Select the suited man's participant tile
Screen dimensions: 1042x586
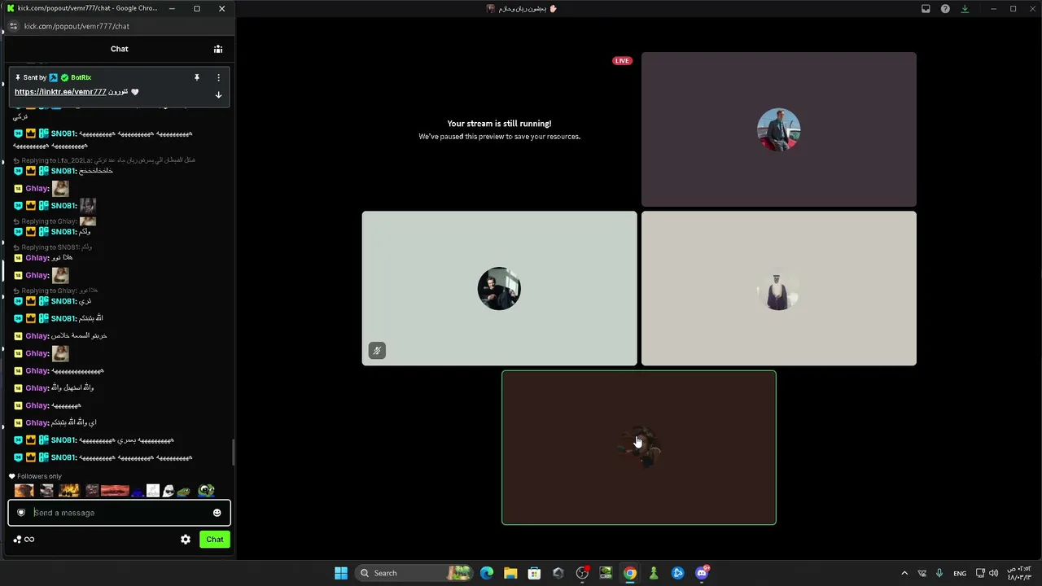(x=779, y=129)
